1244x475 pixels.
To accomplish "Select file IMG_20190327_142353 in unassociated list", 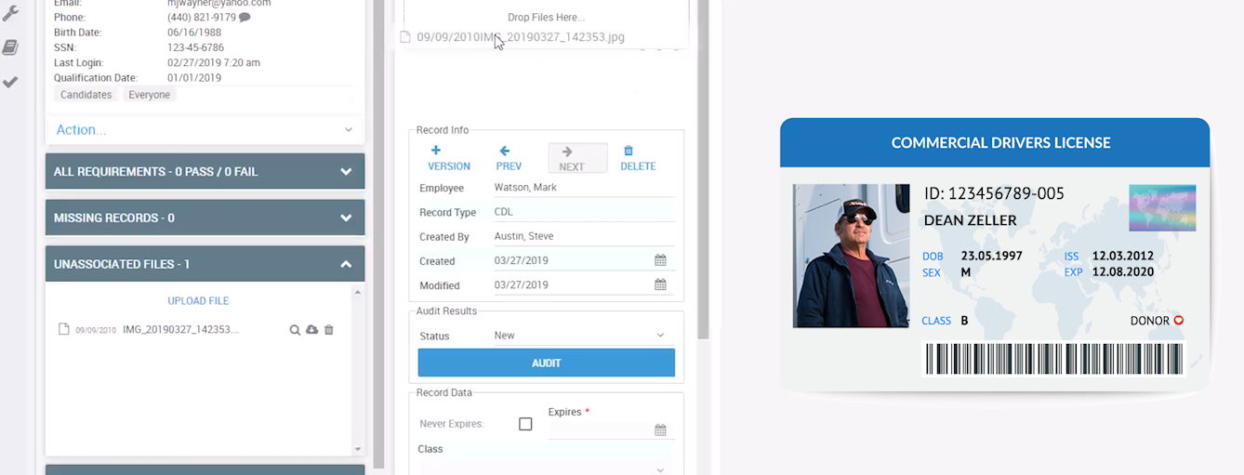I will 180,330.
